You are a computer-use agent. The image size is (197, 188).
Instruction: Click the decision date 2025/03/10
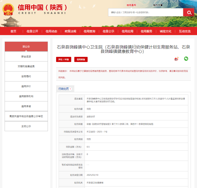pyautogui.click(x=92, y=175)
